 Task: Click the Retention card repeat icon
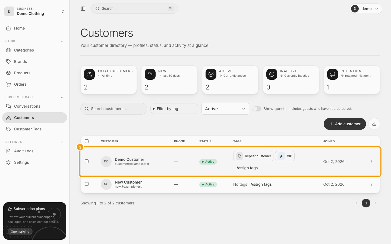(x=333, y=74)
